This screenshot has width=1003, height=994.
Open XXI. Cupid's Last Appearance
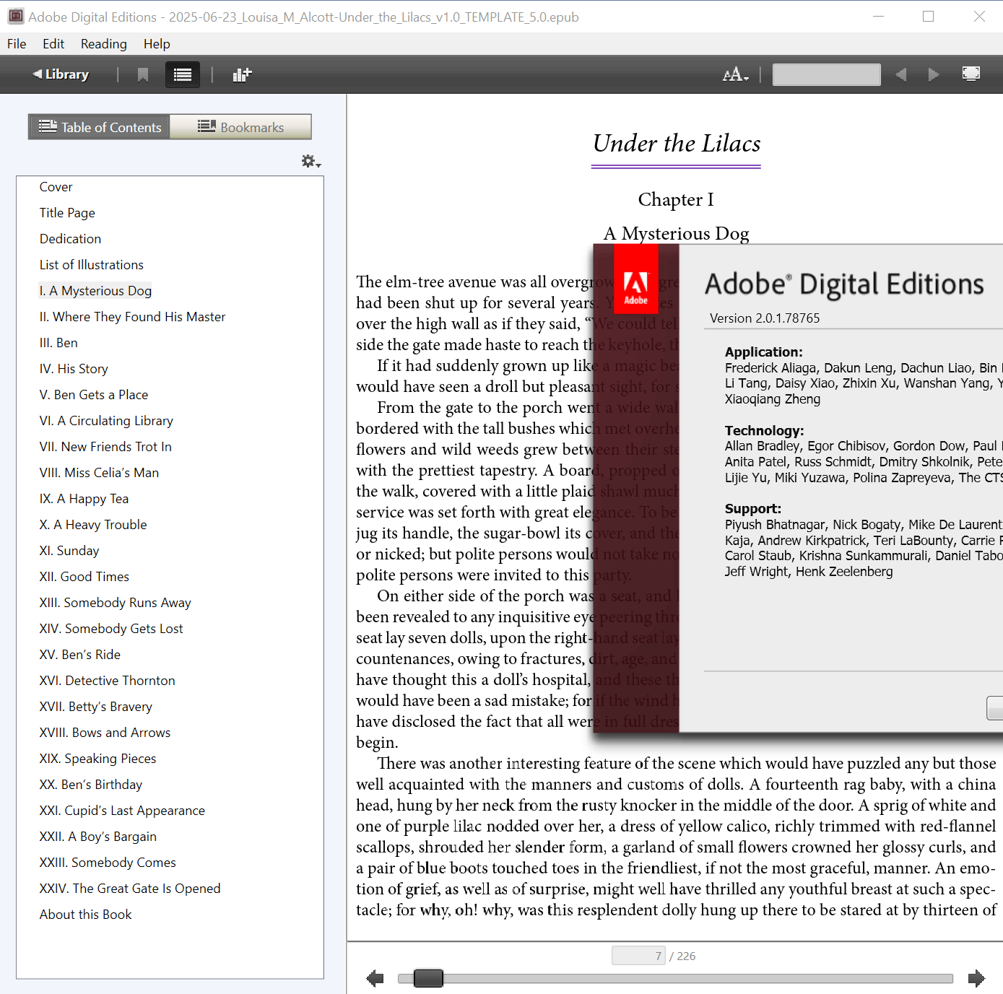[122, 811]
